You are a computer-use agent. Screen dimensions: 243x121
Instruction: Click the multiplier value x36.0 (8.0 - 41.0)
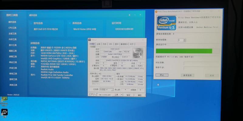click(x=107, y=79)
